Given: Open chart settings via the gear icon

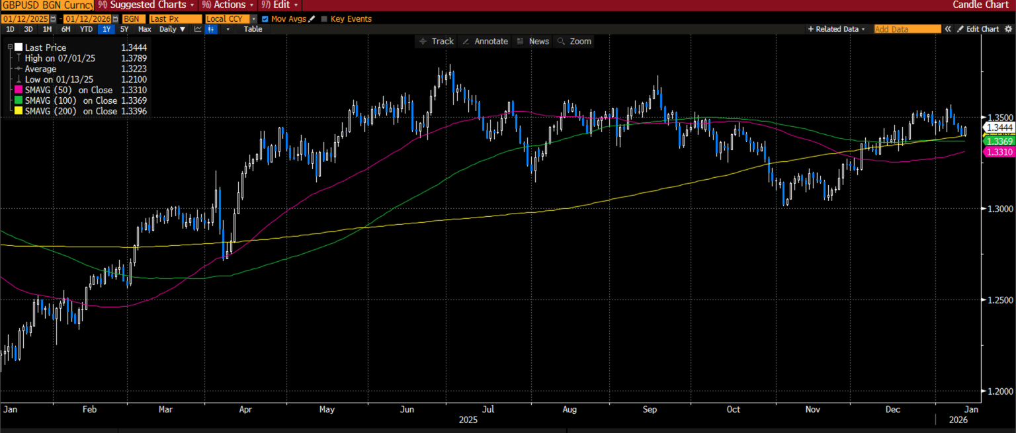Looking at the screenshot, I should pyautogui.click(x=1008, y=28).
